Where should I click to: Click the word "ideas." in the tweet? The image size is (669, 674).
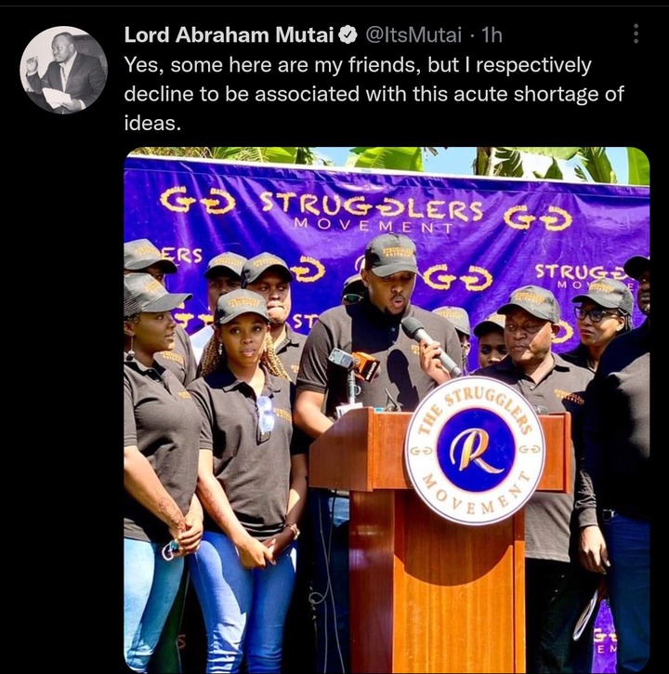click(x=152, y=124)
